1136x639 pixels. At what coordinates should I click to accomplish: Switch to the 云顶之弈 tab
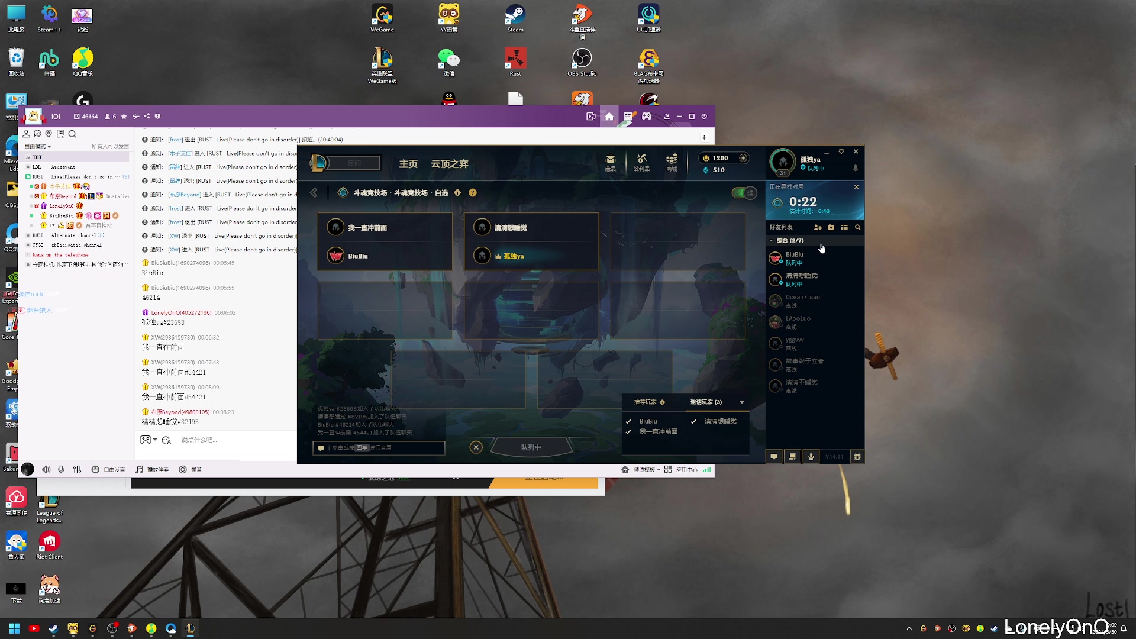pyautogui.click(x=450, y=164)
